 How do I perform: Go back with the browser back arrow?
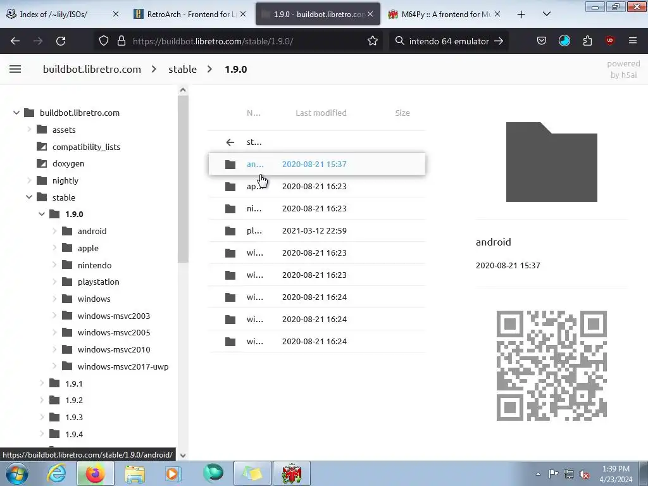[15, 41]
